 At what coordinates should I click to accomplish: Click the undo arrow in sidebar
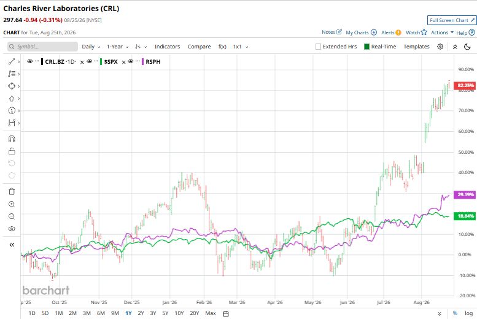[12, 163]
